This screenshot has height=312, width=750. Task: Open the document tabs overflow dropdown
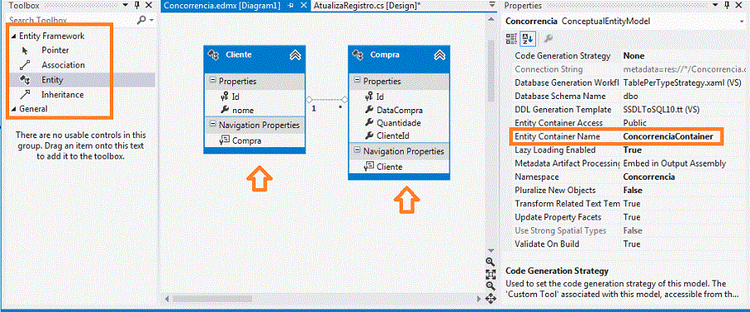(493, 5)
